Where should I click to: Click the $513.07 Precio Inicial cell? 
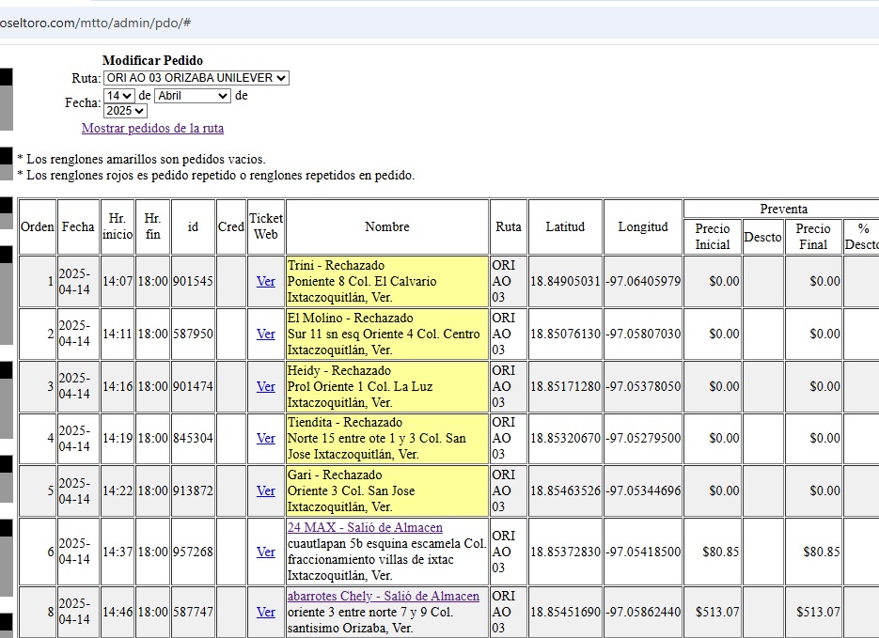tap(713, 612)
